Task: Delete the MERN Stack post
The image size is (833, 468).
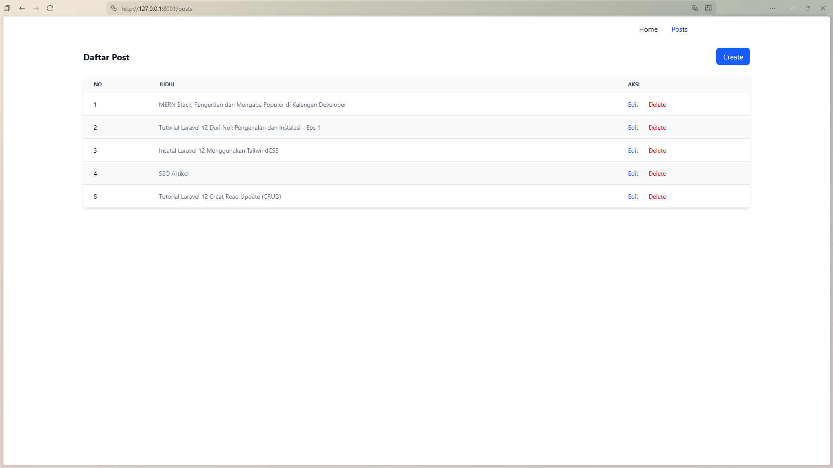Action: (657, 105)
